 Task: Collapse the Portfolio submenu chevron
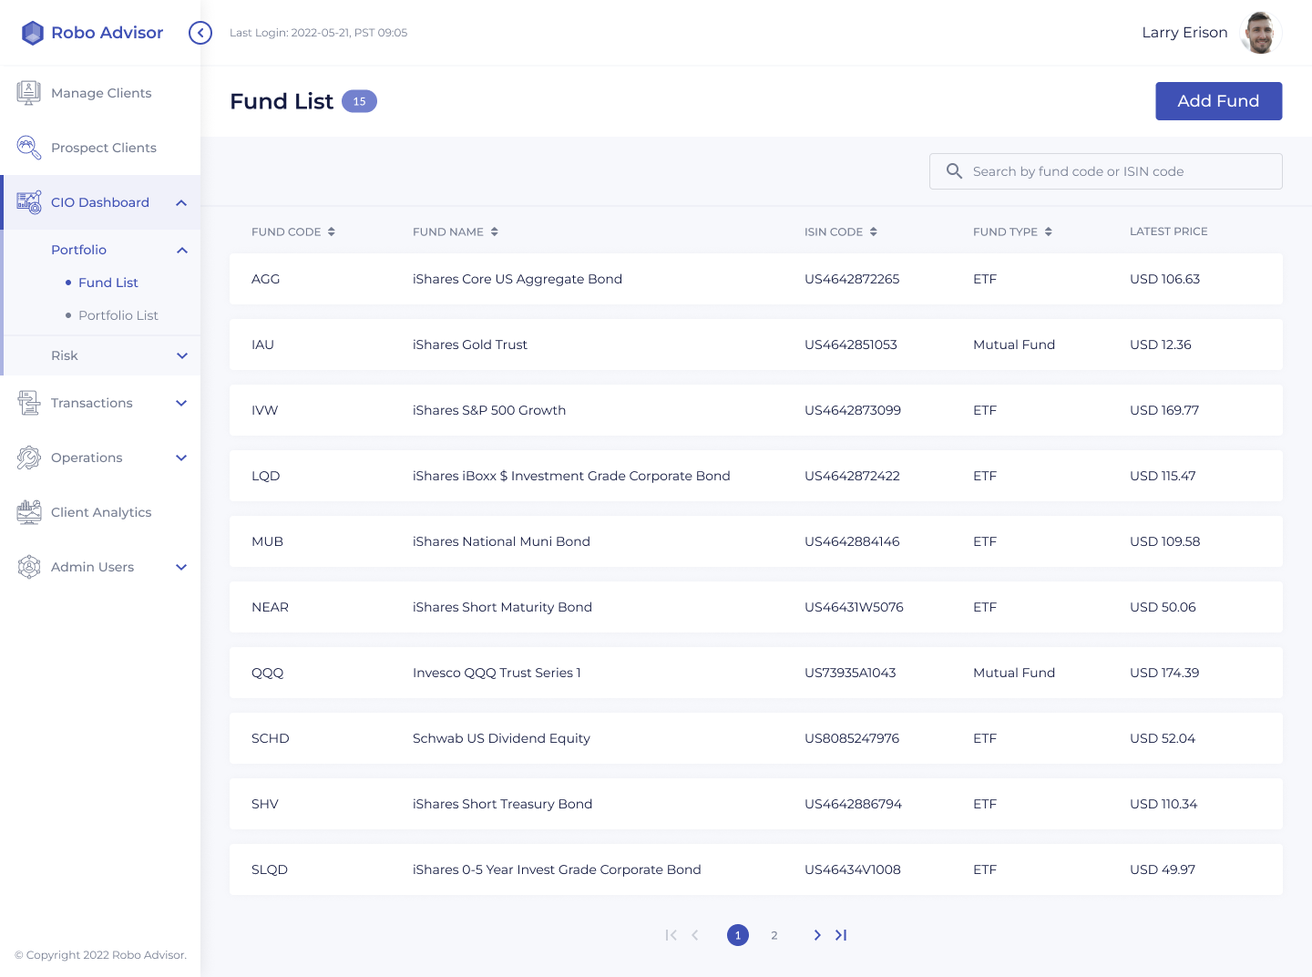point(182,250)
